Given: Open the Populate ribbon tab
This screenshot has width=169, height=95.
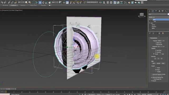Looking at the screenshot, I should [x=43, y=5].
